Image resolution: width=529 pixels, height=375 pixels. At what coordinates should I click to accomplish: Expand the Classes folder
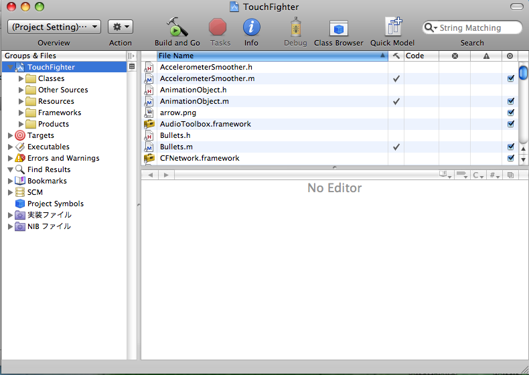click(21, 78)
